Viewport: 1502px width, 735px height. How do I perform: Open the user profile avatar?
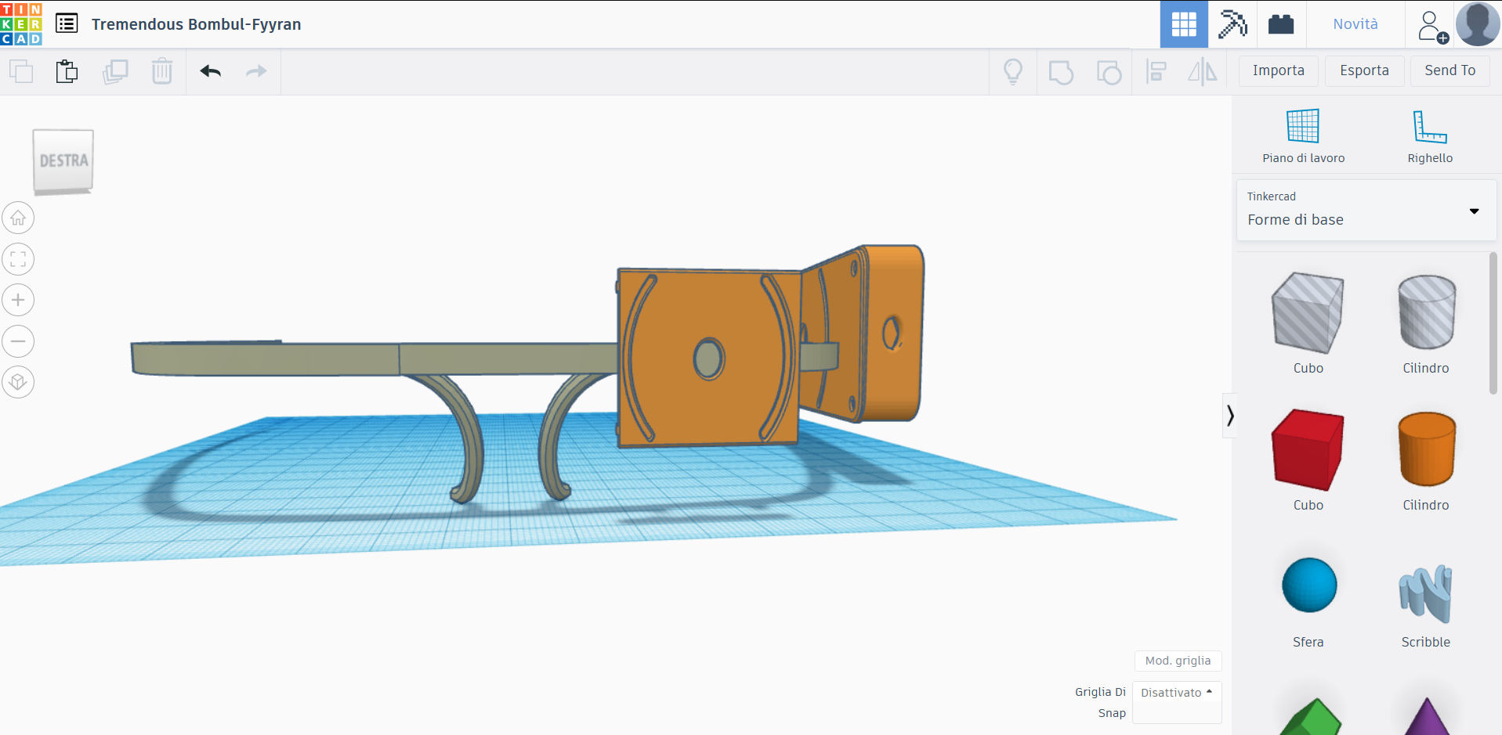click(1478, 24)
